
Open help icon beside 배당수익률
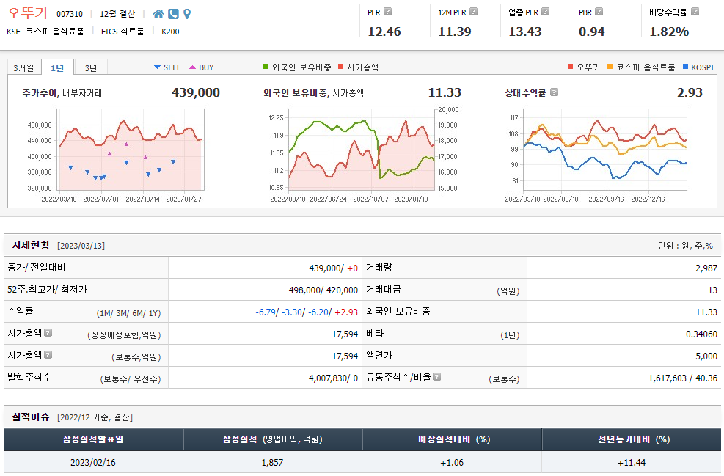695,12
